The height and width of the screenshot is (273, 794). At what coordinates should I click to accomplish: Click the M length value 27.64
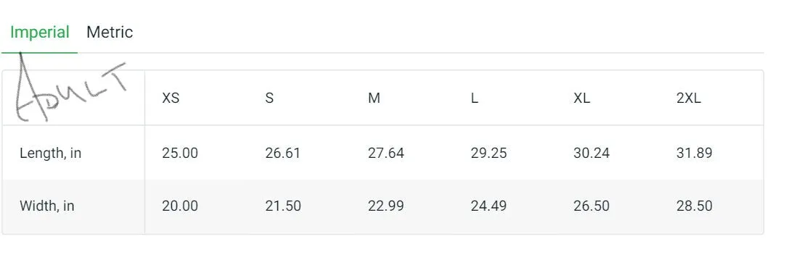point(386,153)
